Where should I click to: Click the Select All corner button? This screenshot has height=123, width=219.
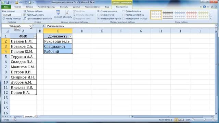tap(6, 31)
